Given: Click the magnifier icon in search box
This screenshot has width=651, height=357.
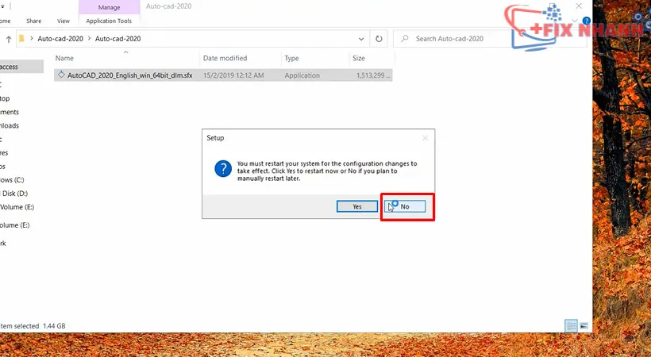Looking at the screenshot, I should [x=405, y=38].
